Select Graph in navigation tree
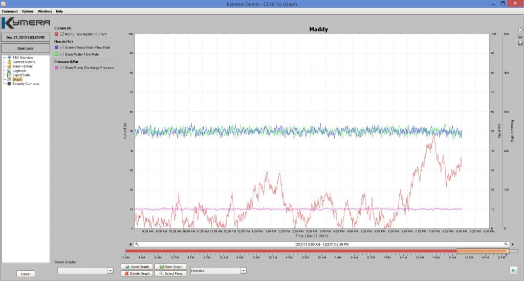This screenshot has height=281, width=524. pyautogui.click(x=17, y=79)
